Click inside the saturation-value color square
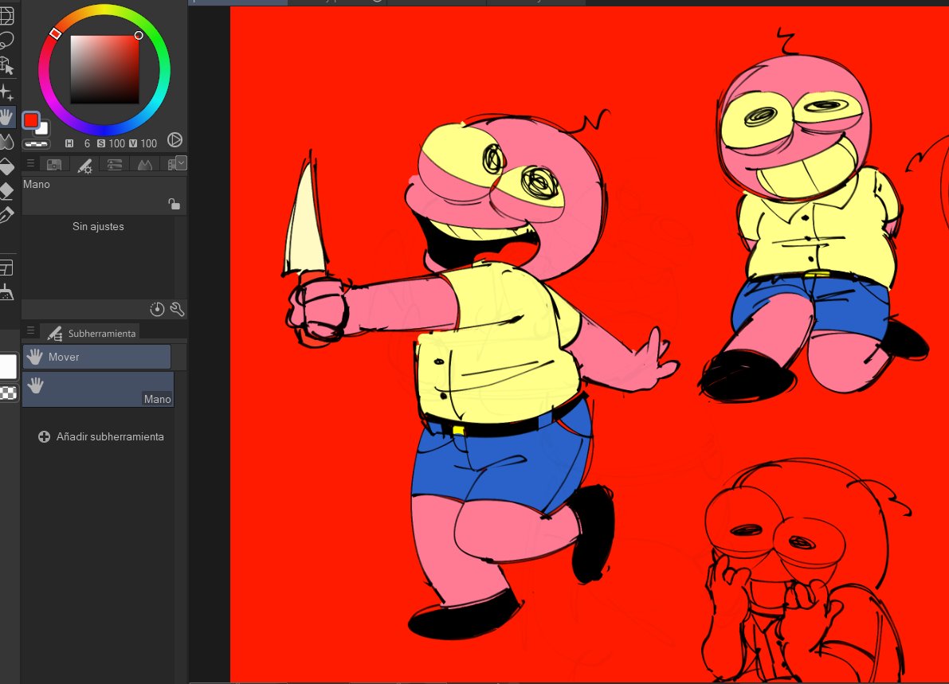Screen dimensions: 949x684 [104, 69]
